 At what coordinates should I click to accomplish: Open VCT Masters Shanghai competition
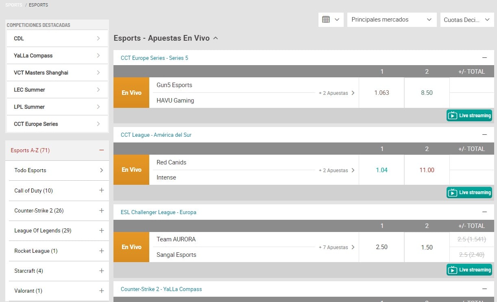click(57, 72)
